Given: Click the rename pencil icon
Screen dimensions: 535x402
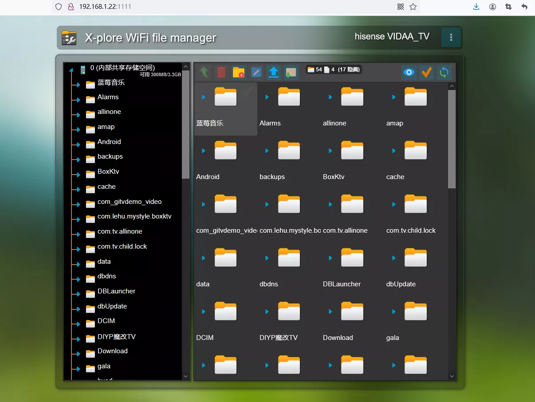Looking at the screenshot, I should coord(256,72).
